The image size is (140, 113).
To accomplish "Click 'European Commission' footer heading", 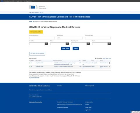I will [36, 102].
